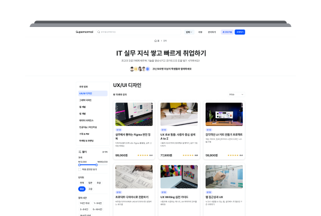Screen dimensions: 321x216
Task: Select the 전체 difficulty chip
Action: coord(82,182)
